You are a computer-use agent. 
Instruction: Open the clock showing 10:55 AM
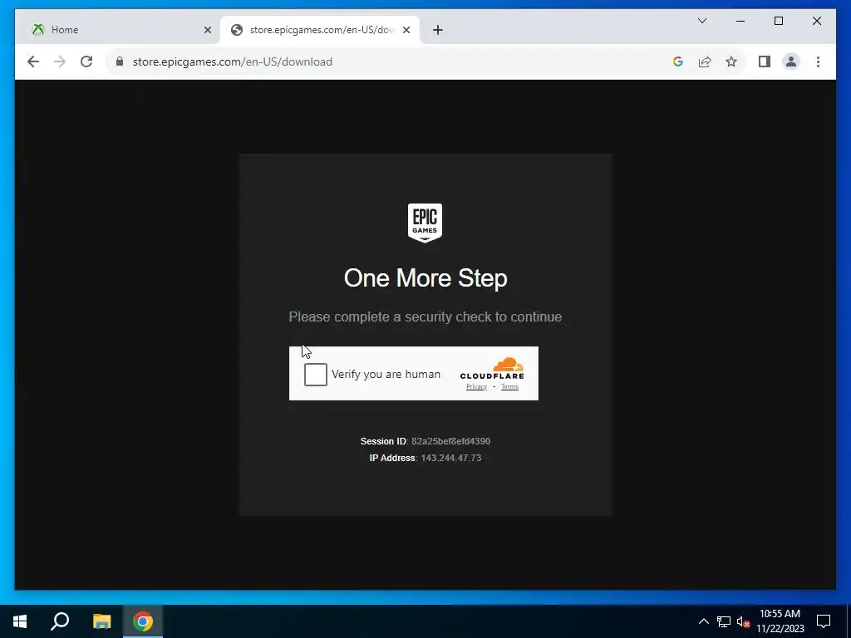(780, 621)
